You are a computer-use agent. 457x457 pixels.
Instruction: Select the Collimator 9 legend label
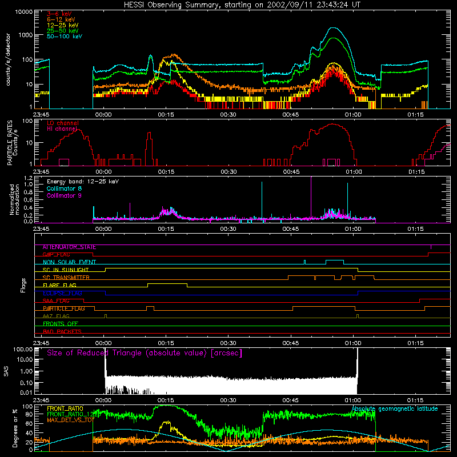coord(64,195)
